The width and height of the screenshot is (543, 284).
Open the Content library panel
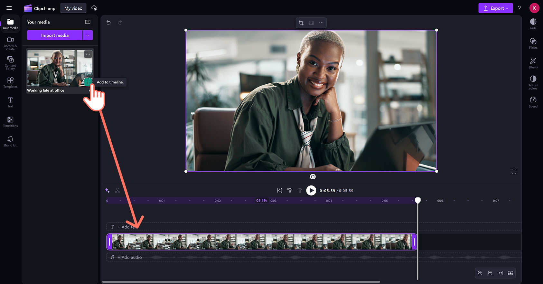click(10, 63)
